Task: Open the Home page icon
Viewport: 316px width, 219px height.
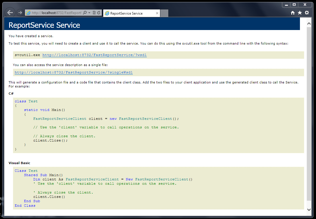Action: [292, 13]
